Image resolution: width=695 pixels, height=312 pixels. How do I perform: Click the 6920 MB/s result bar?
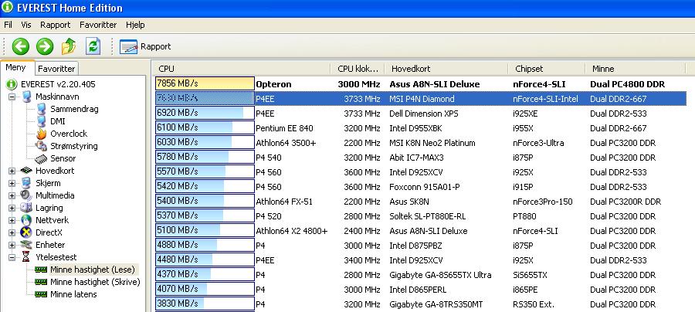coord(205,113)
